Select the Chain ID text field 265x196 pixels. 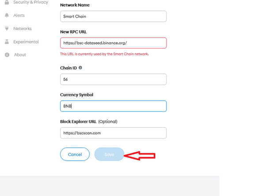click(x=113, y=79)
